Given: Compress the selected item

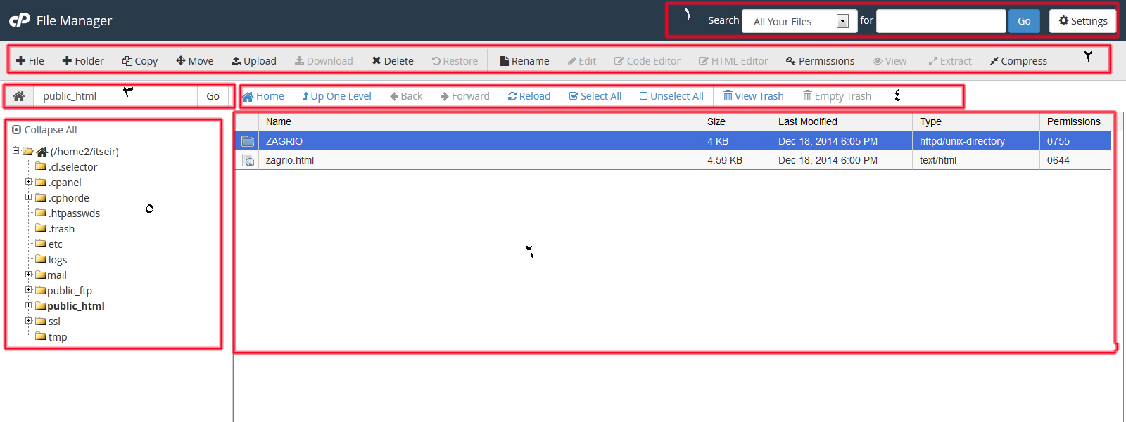Looking at the screenshot, I should pyautogui.click(x=1018, y=61).
